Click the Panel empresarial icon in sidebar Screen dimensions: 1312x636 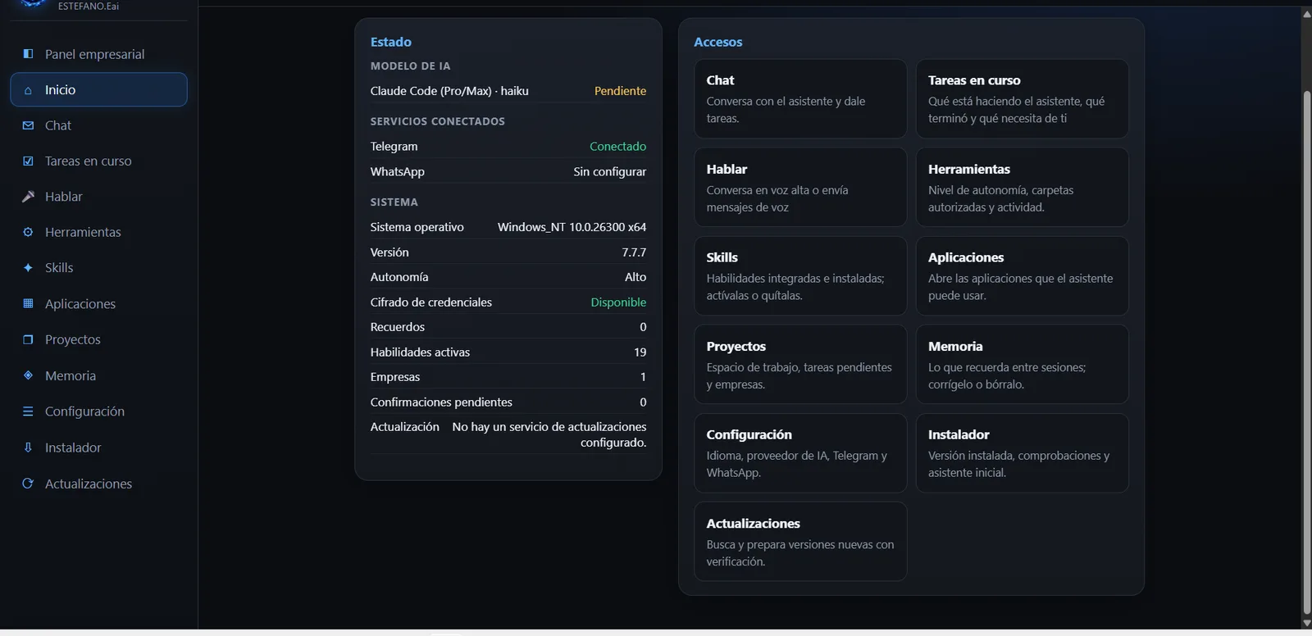tap(28, 54)
